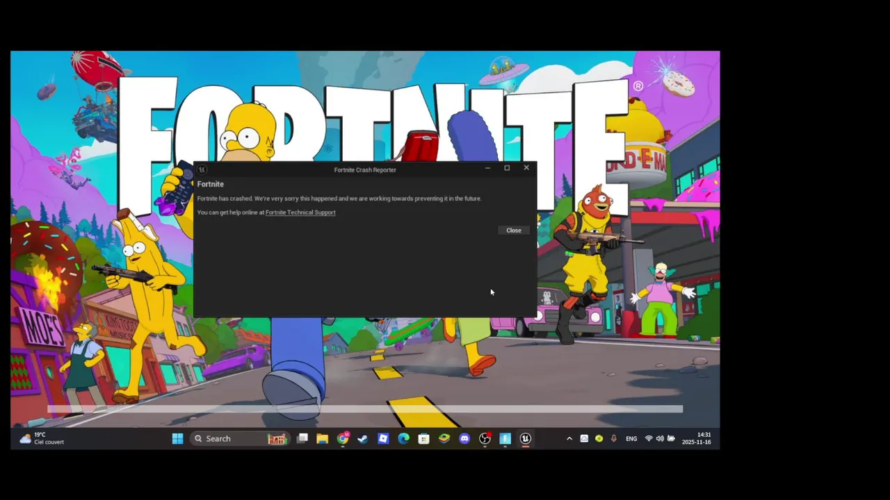Viewport: 890px width, 500px height.
Task: Select the Unreal Engine crash reporter taskbar icon
Action: [x=526, y=438]
